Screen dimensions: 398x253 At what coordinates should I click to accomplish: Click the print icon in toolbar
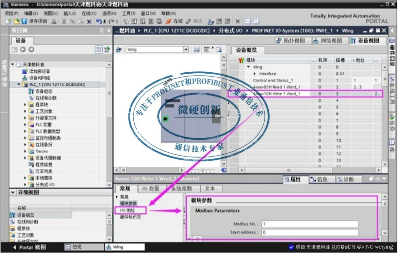54,21
